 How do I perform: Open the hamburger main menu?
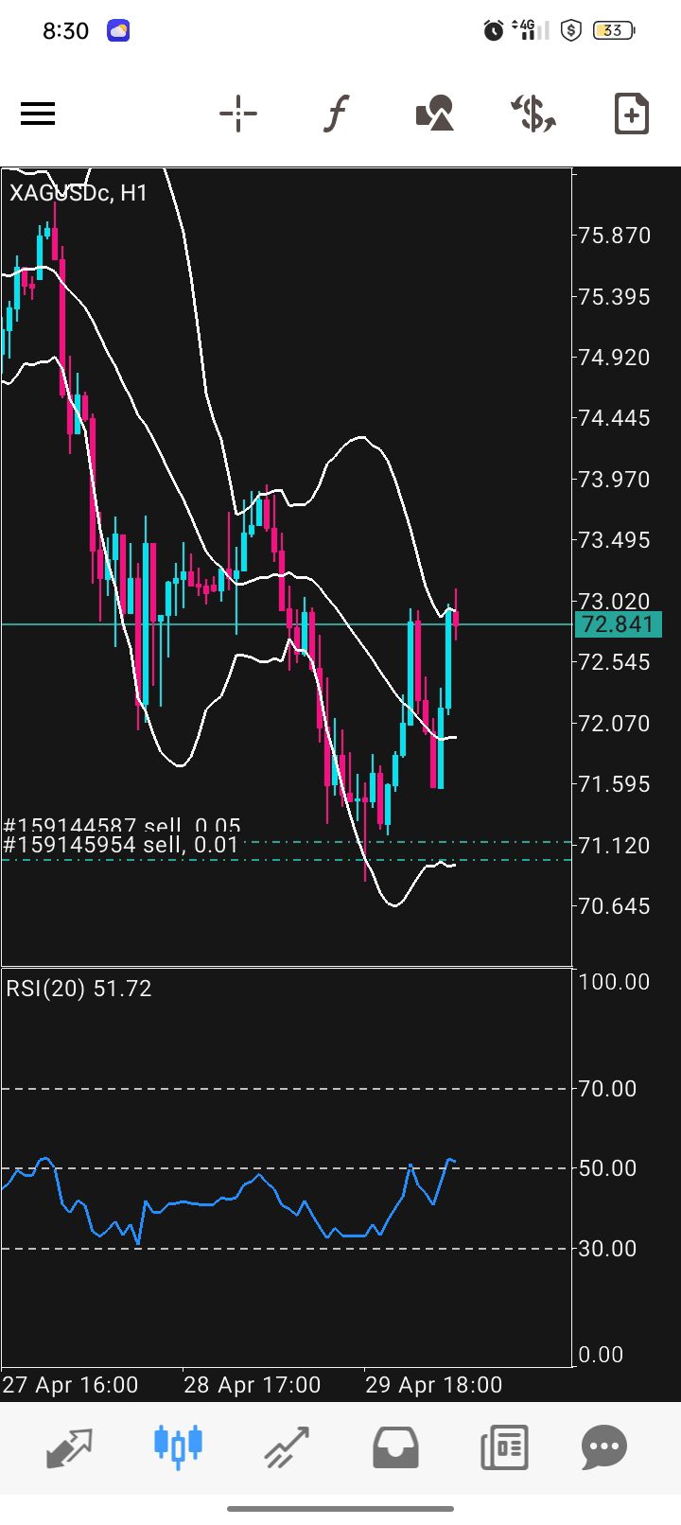point(38,114)
